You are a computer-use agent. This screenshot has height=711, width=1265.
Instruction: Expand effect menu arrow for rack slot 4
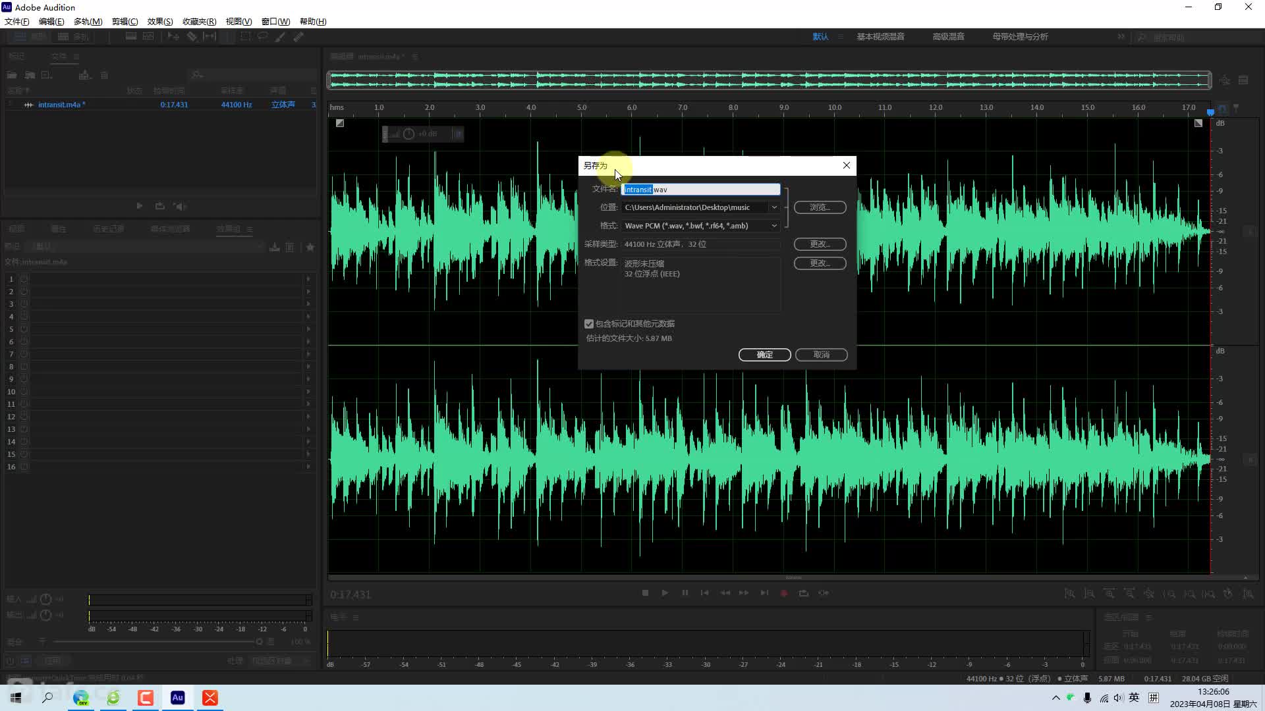308,317
